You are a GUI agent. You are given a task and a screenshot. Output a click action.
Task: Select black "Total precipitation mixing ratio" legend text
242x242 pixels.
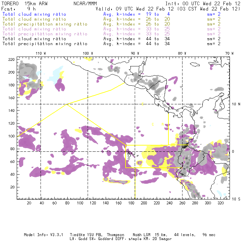coord(45,44)
